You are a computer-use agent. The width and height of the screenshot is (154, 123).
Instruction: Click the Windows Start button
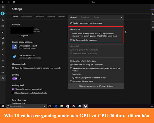point(3,106)
